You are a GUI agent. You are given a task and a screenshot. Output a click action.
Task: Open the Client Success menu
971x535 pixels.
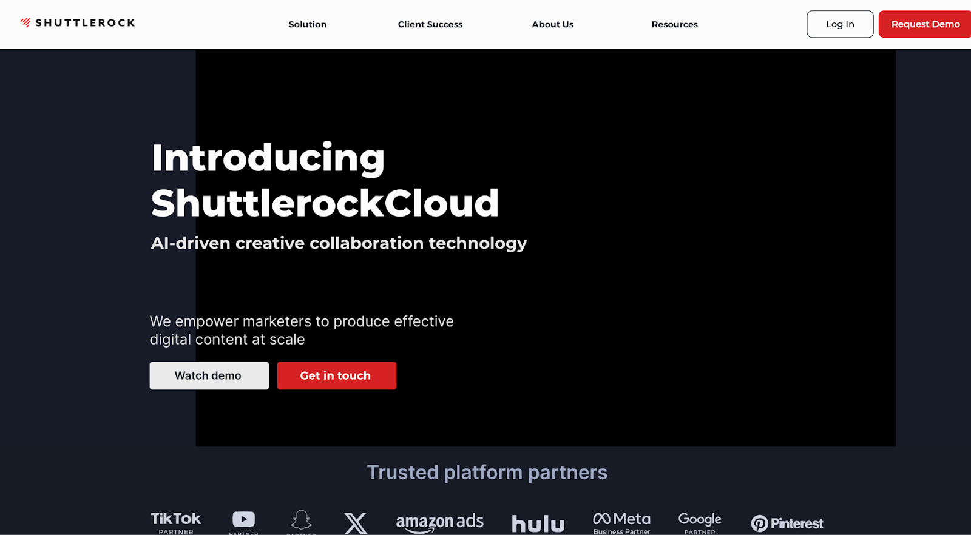point(430,24)
